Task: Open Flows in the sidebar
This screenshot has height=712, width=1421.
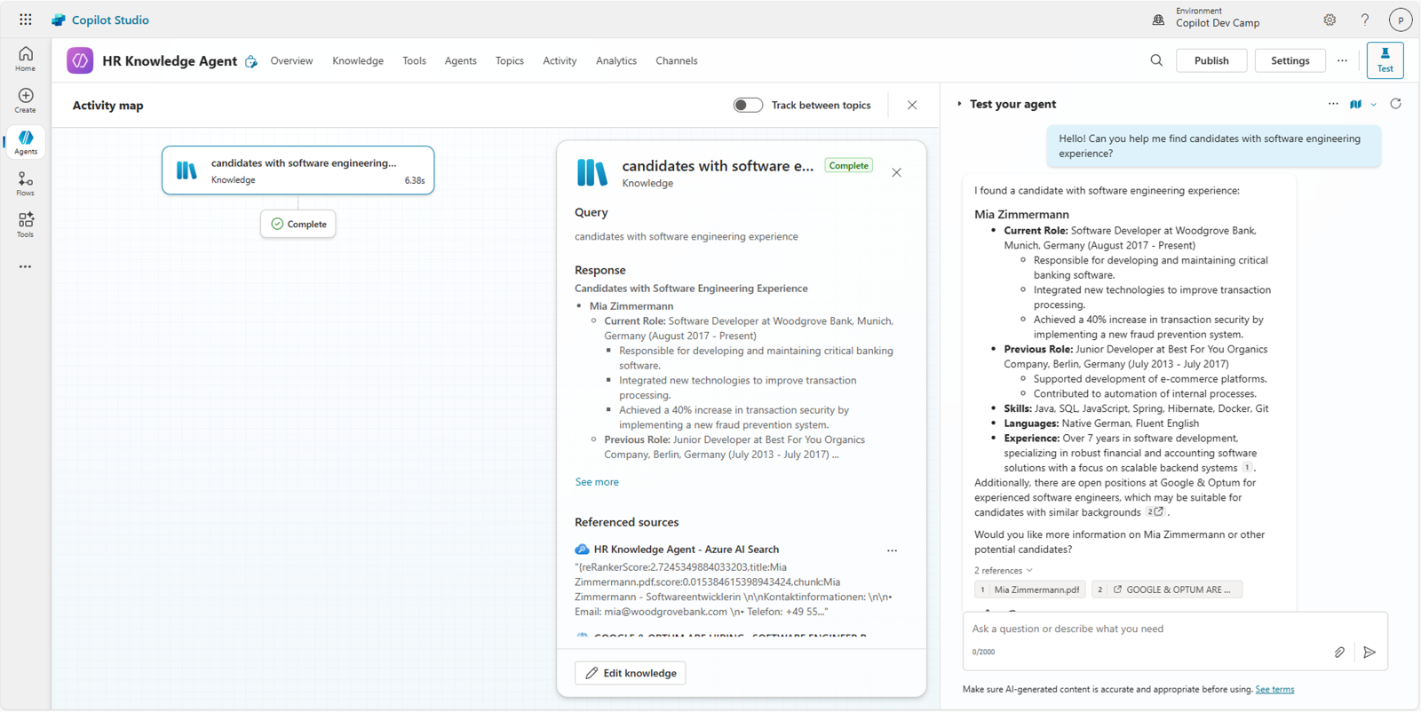Action: (26, 184)
